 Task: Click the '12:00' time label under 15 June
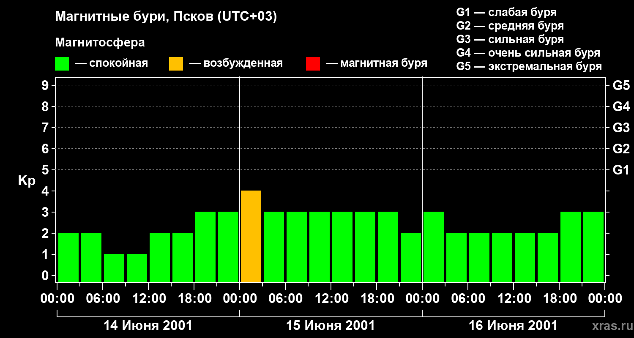[x=331, y=299]
